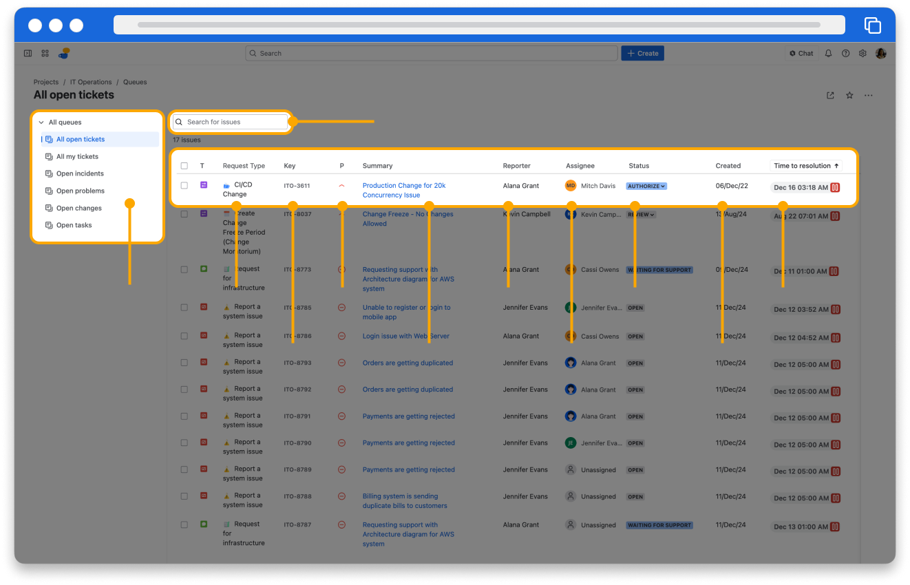The height and width of the screenshot is (585, 910).
Task: Click the browser tabs overview icon
Action: tap(873, 25)
